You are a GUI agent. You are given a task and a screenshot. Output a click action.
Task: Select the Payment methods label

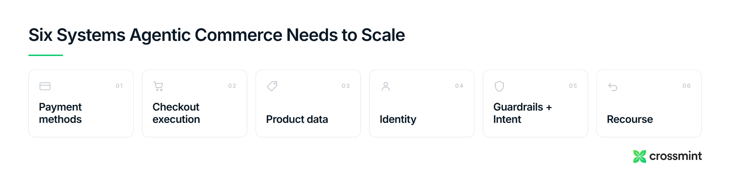tap(60, 113)
